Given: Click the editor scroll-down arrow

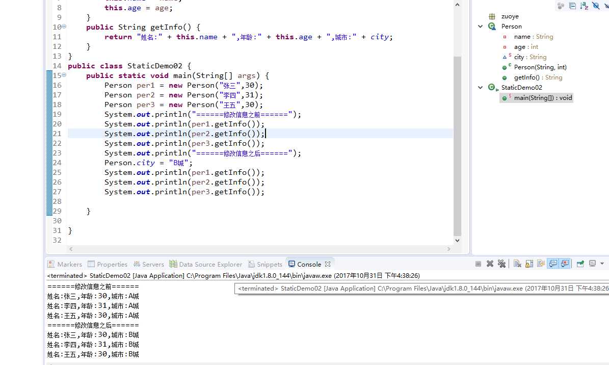Looking at the screenshot, I should click(x=457, y=240).
